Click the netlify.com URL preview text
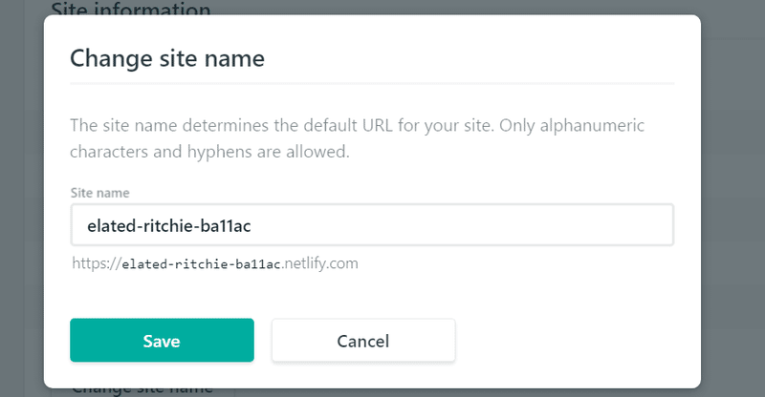The height and width of the screenshot is (397, 765). click(215, 263)
